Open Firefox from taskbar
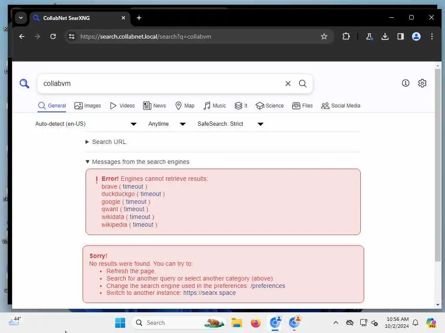The height and width of the screenshot is (333, 445). click(x=256, y=323)
